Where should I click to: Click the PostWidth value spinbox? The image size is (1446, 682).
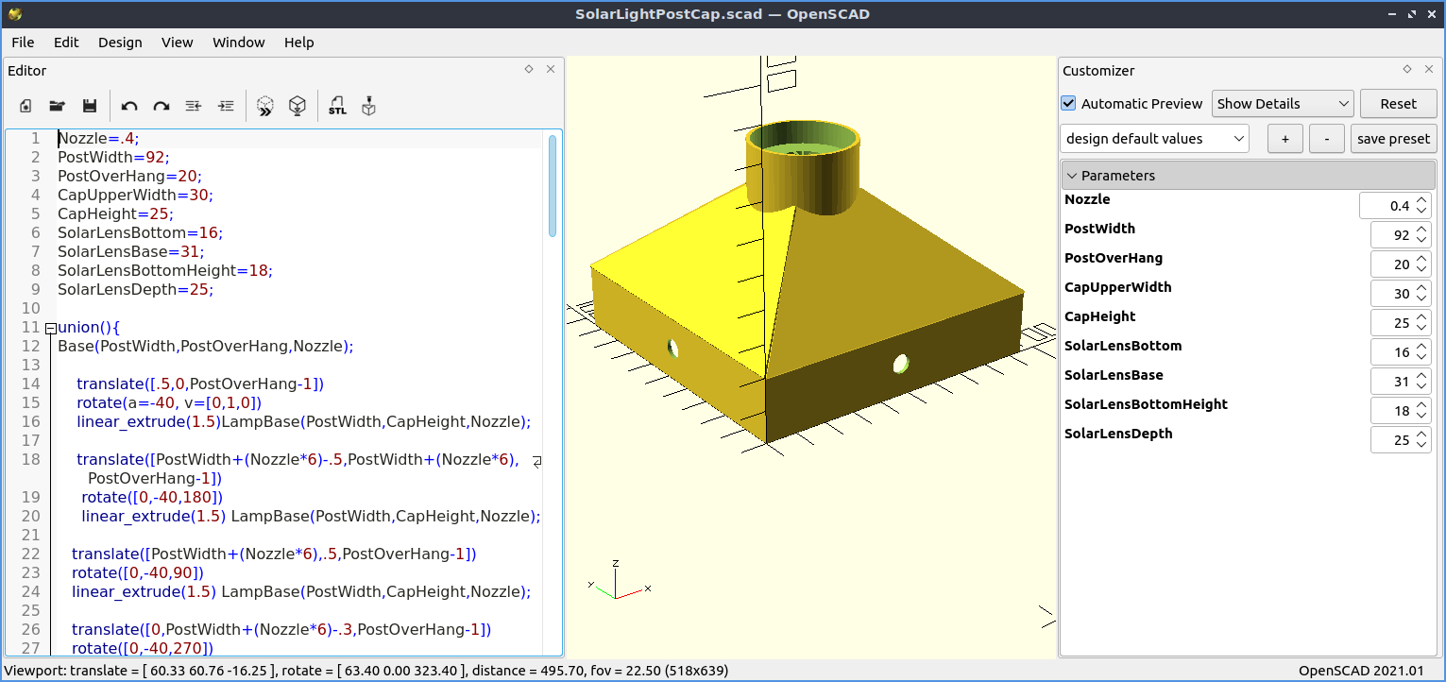1401,235
